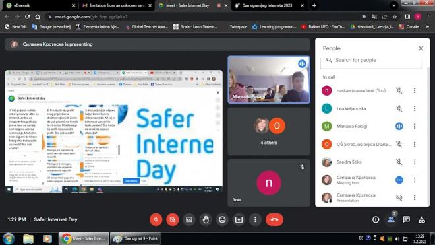This screenshot has height=245, width=435.
Task: Open the file explorer taskbar icon
Action: 28,239
